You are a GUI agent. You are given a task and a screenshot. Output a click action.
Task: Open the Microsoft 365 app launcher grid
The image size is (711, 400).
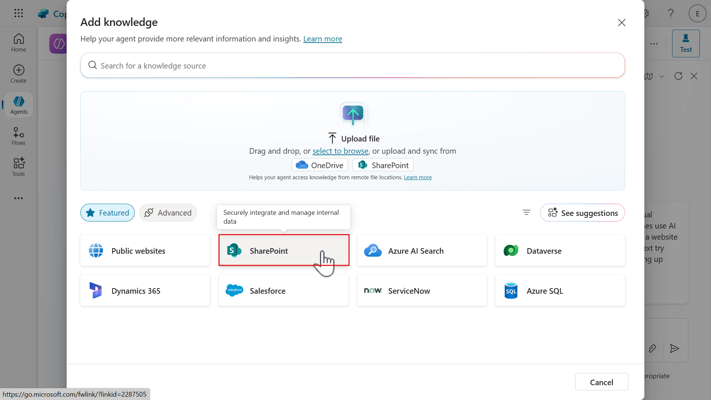[x=19, y=13]
